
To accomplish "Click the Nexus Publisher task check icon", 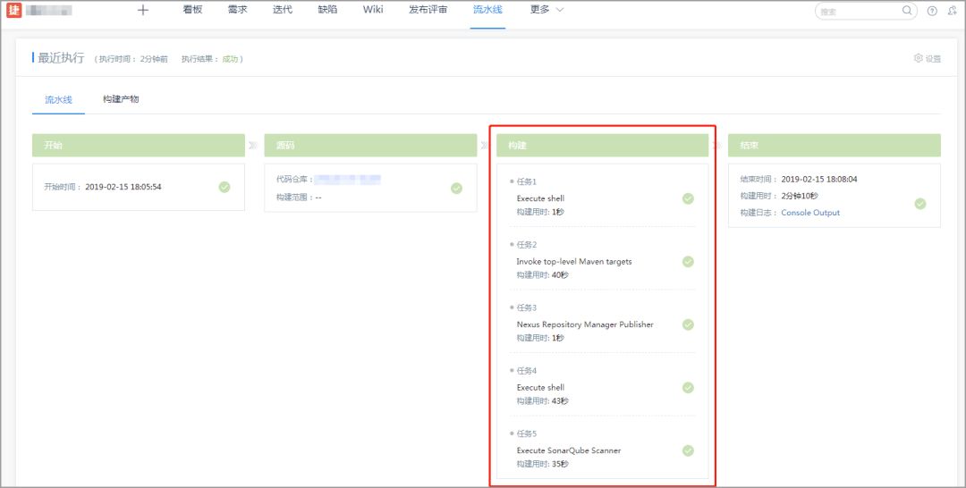I will [688, 324].
